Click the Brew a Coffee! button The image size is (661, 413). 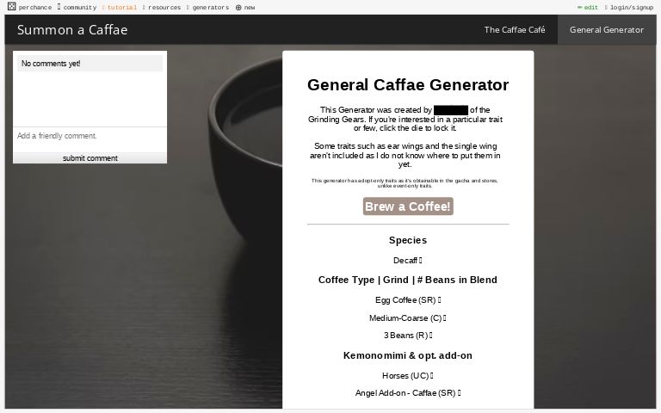pyautogui.click(x=408, y=206)
